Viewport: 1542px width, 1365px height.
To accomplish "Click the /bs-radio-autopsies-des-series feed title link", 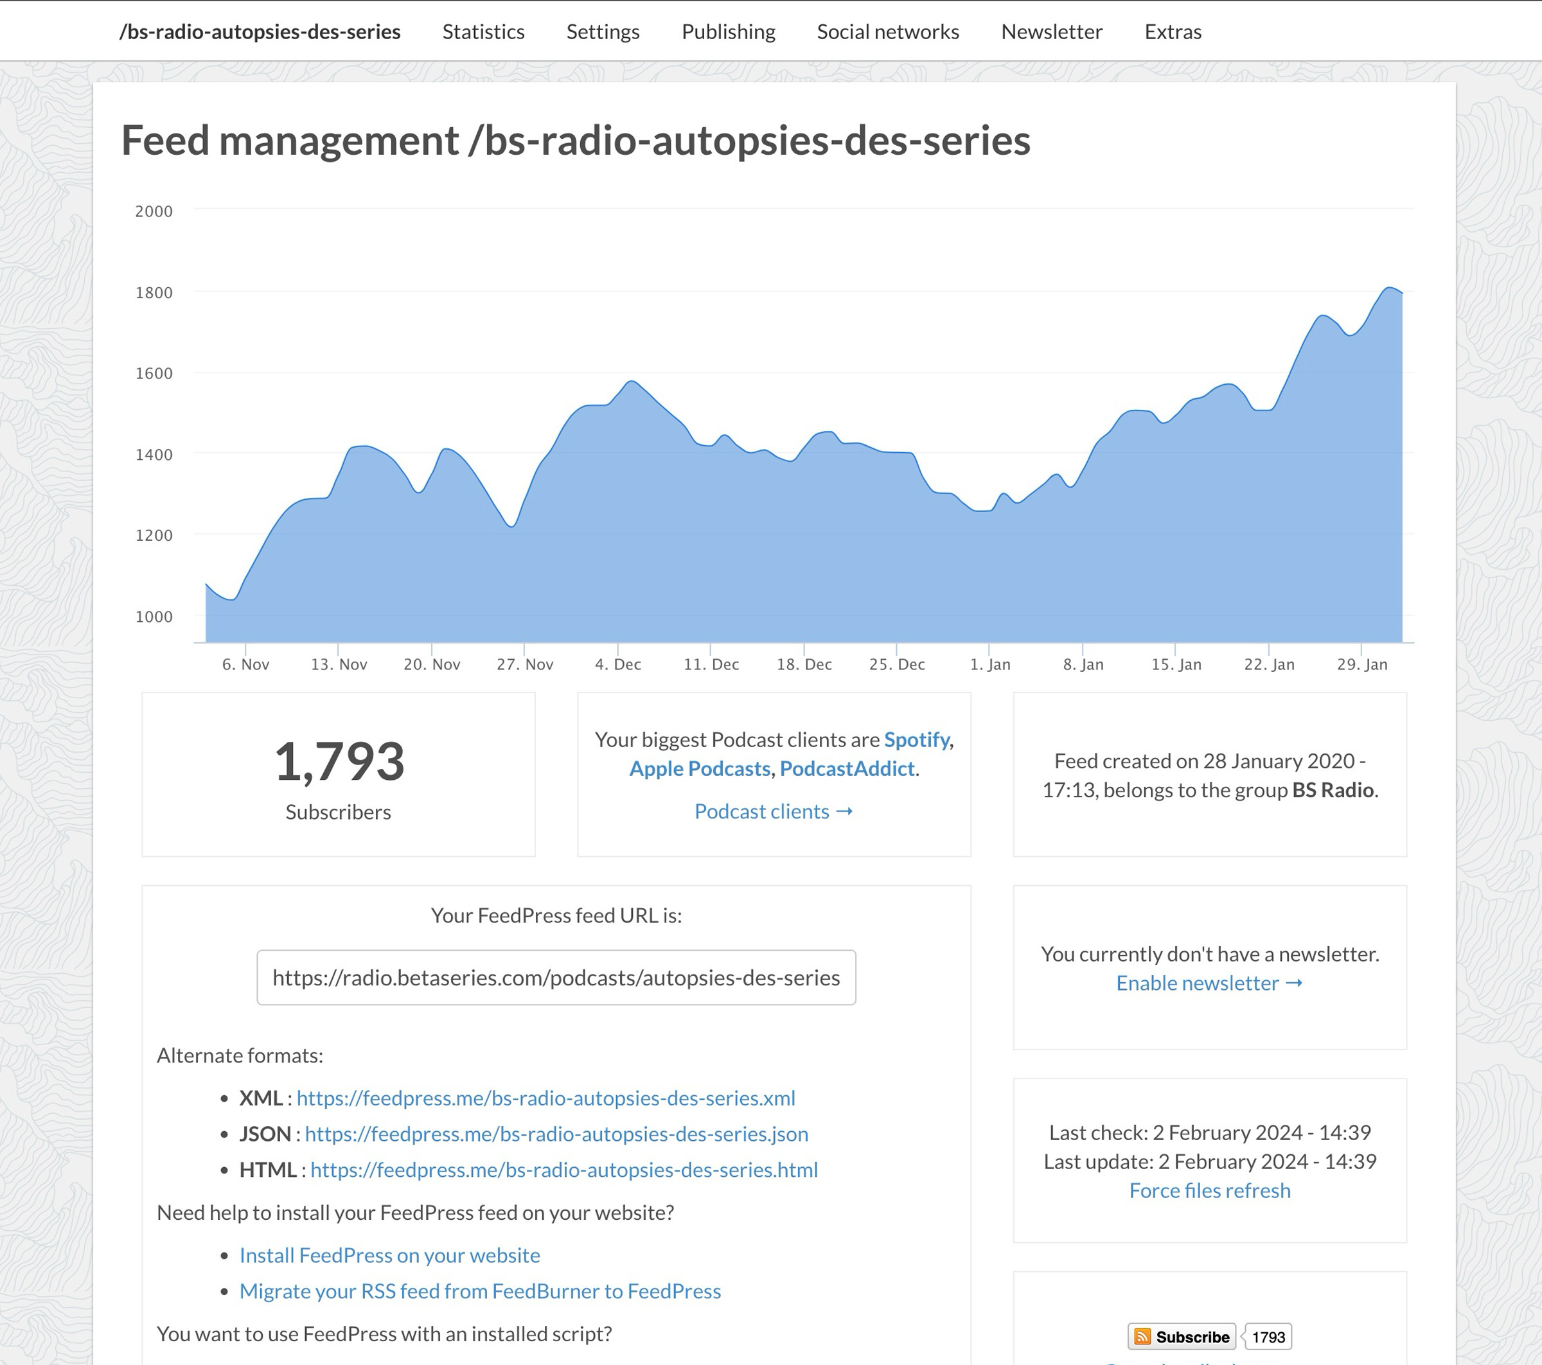I will 260,31.
